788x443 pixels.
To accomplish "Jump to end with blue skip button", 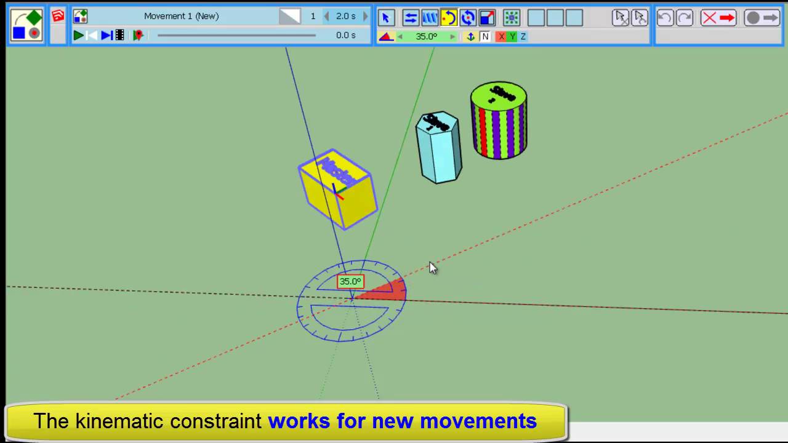I will pyautogui.click(x=106, y=36).
